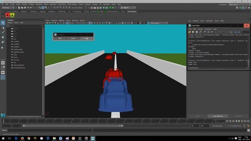Go to the end of playback range
The width and height of the screenshot is (251, 141).
[x=248, y=121]
